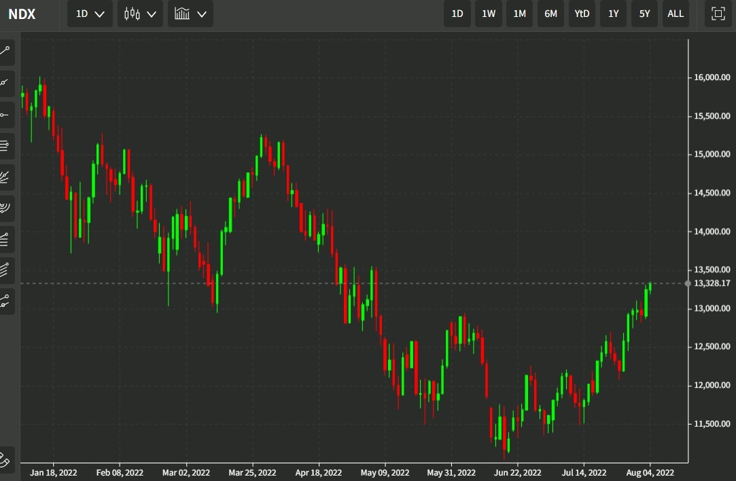Set chart range to 1Y

point(614,14)
